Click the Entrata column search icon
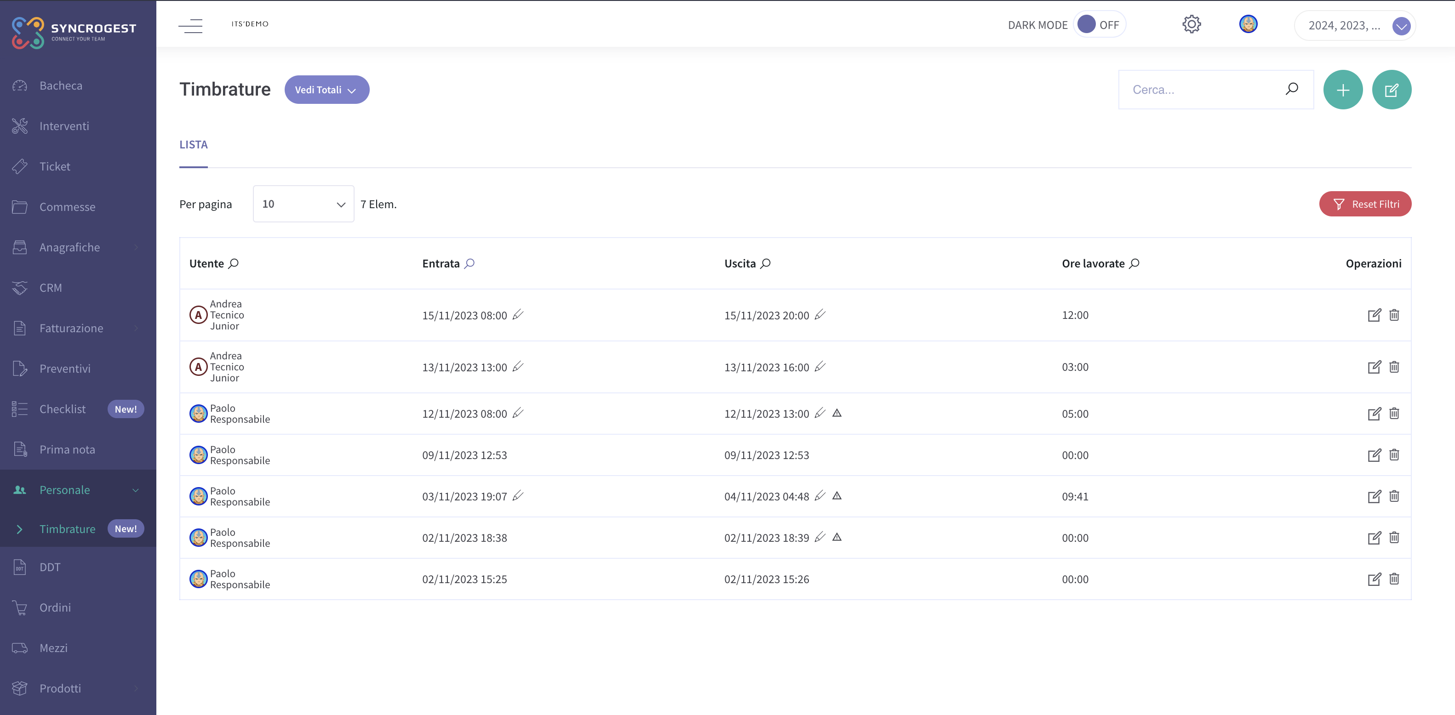The height and width of the screenshot is (715, 1455). (x=470, y=264)
